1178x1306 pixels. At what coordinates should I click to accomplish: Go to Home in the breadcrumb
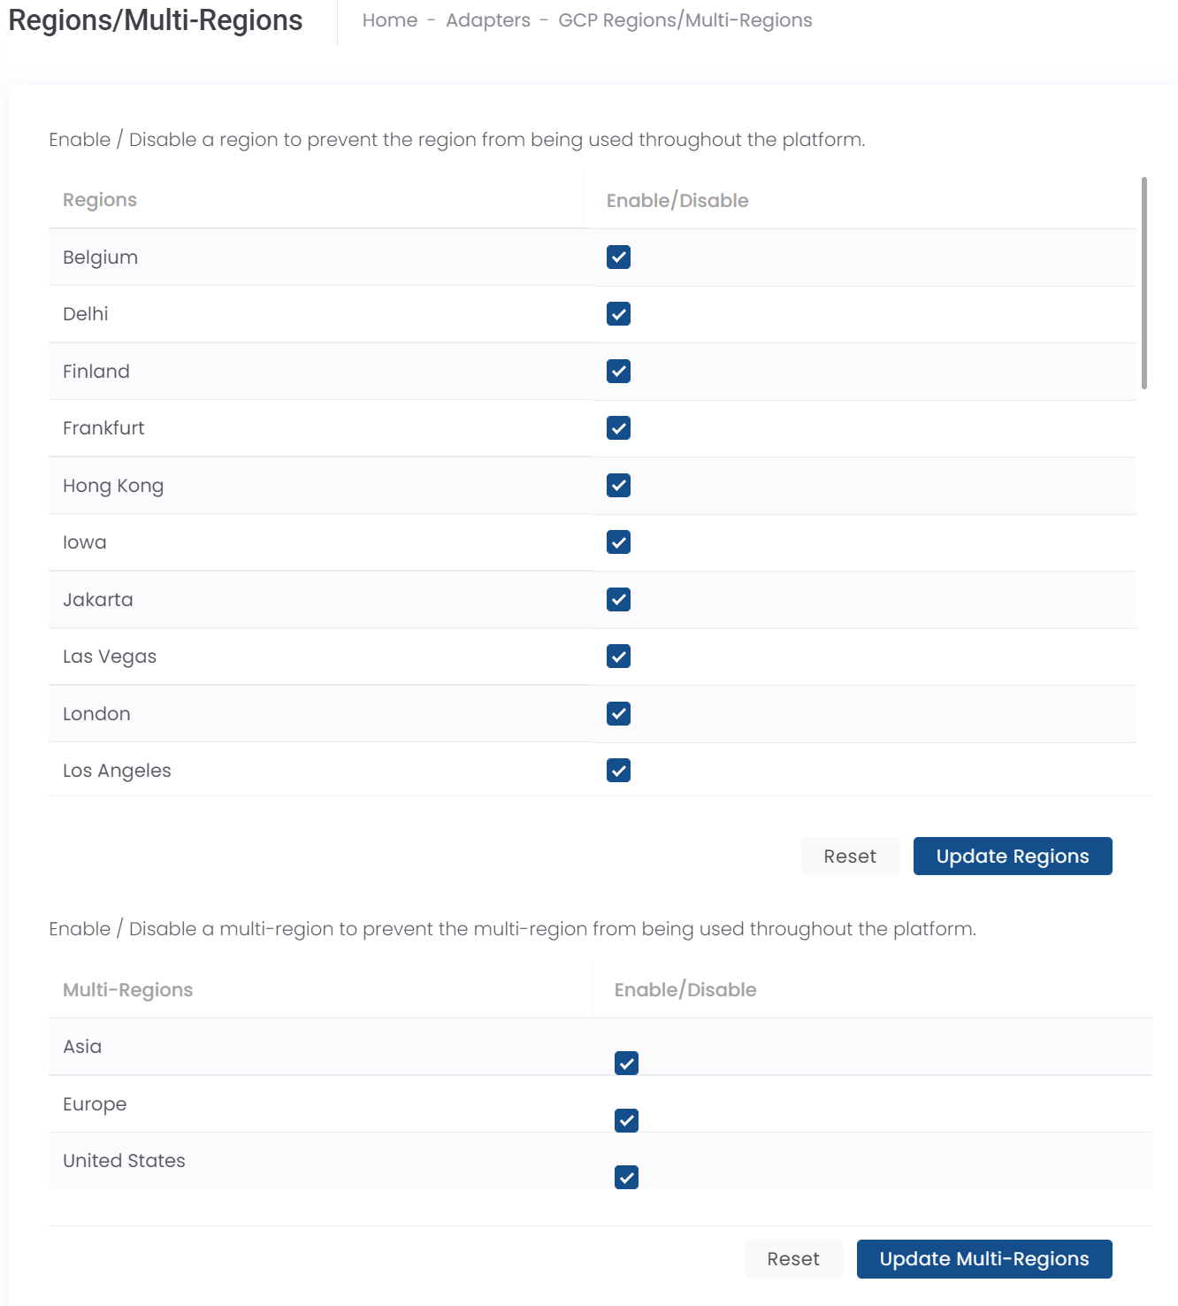coord(390,20)
